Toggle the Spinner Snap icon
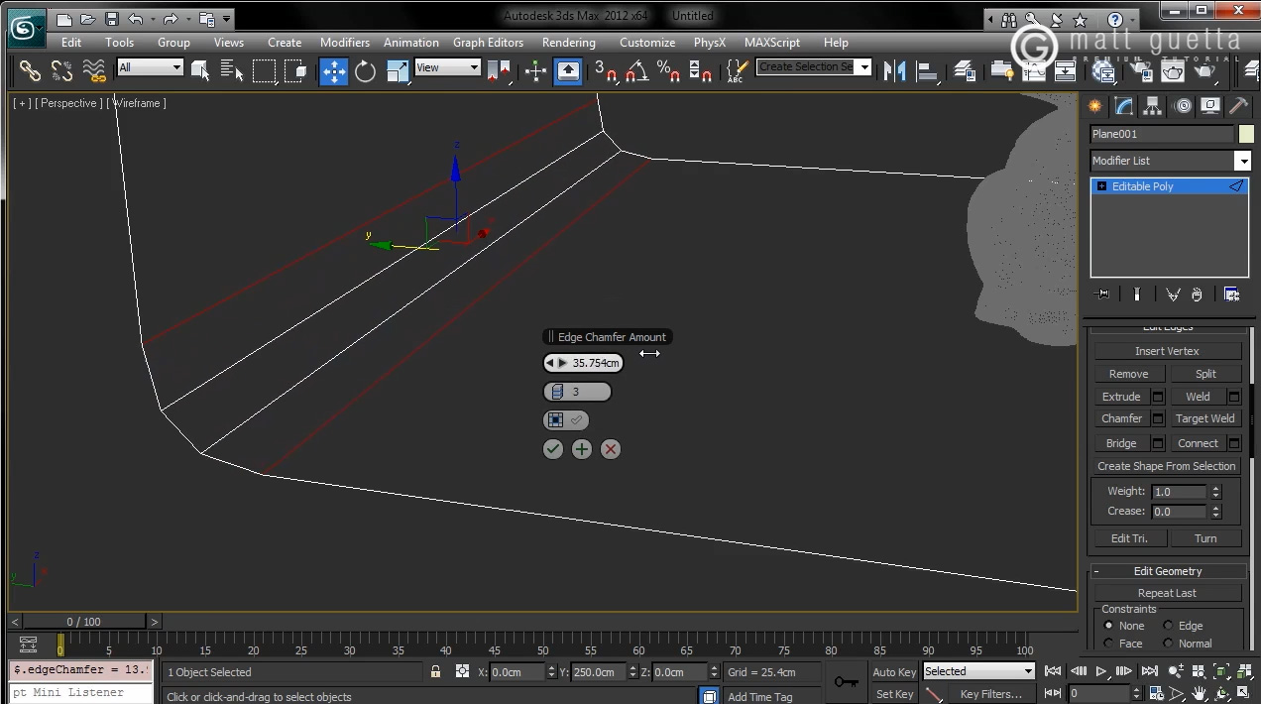Screen dimensions: 1261x704 [x=700, y=70]
